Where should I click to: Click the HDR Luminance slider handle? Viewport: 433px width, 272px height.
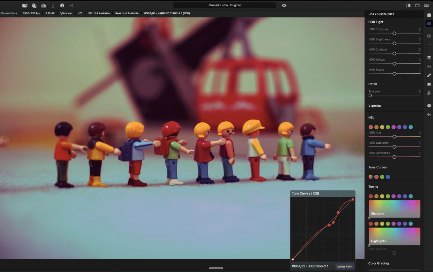(394, 157)
